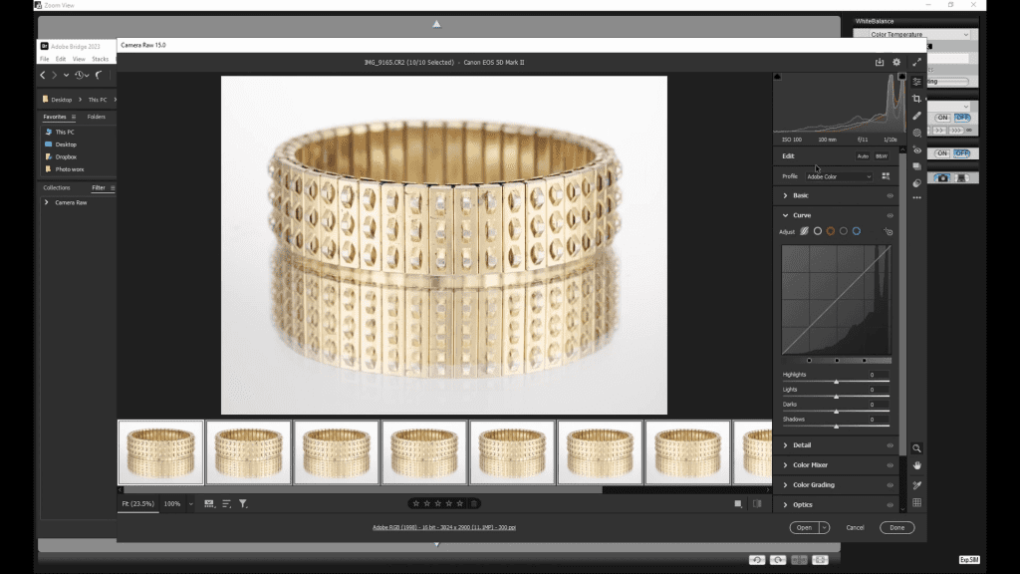This screenshot has width=1020, height=574.
Task: Open Camera Raw preferences gear icon
Action: click(x=896, y=62)
